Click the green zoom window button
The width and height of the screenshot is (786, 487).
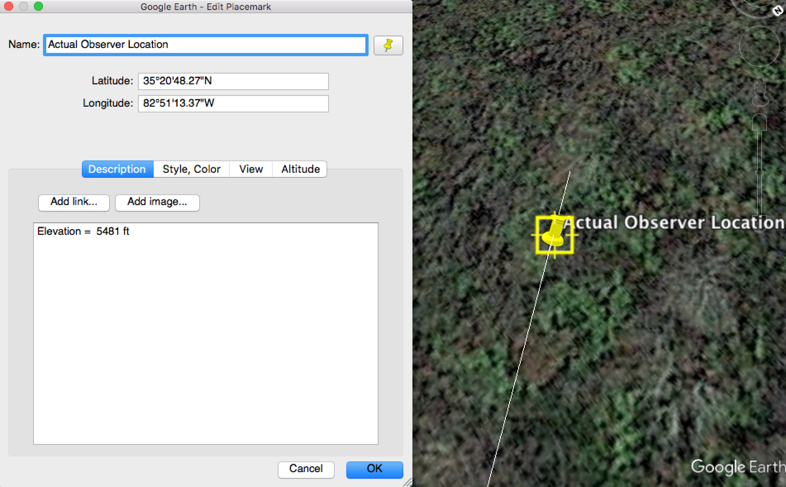tap(38, 6)
